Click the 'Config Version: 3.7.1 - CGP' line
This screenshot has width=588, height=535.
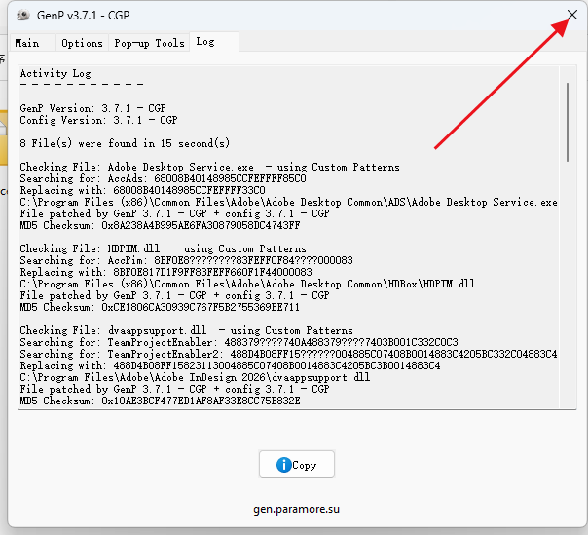click(x=98, y=120)
